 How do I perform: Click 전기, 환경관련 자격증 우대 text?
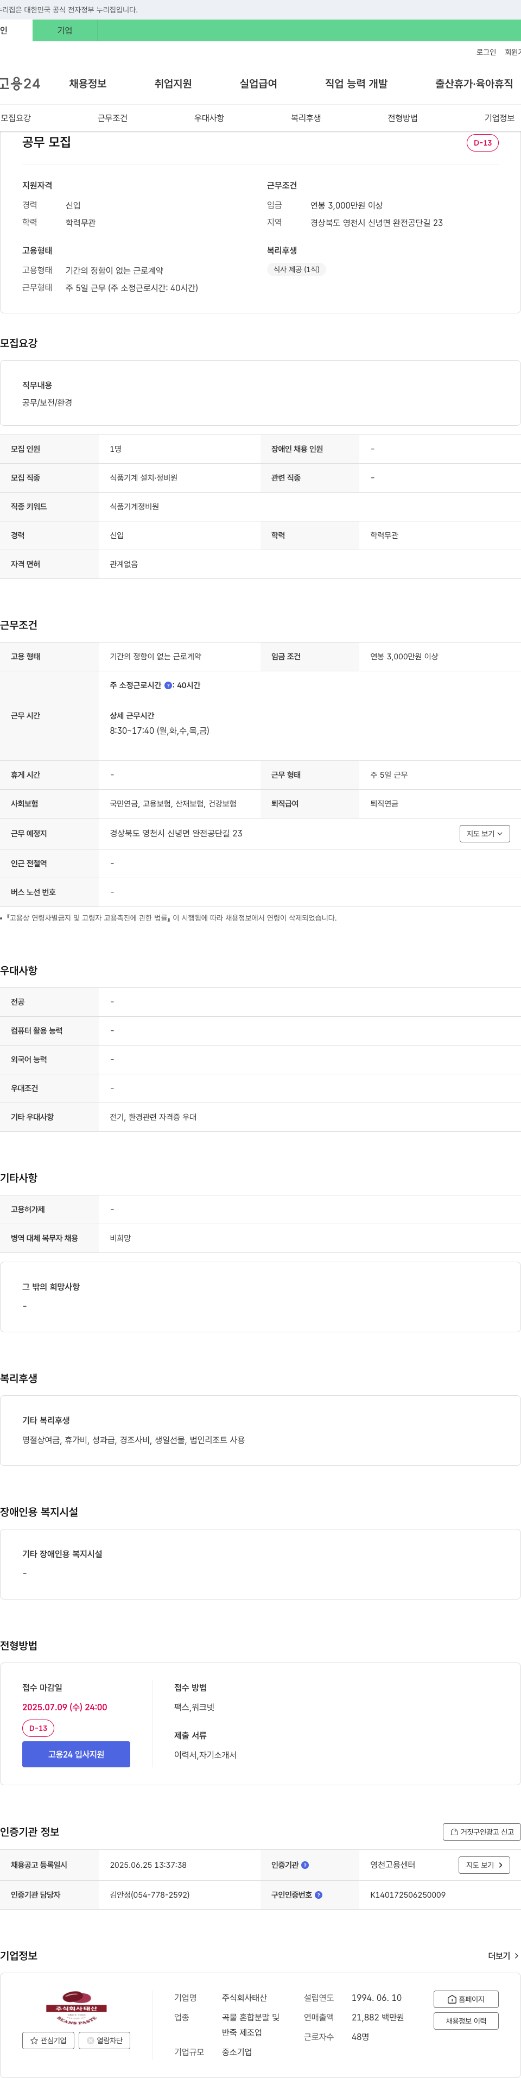(153, 1117)
